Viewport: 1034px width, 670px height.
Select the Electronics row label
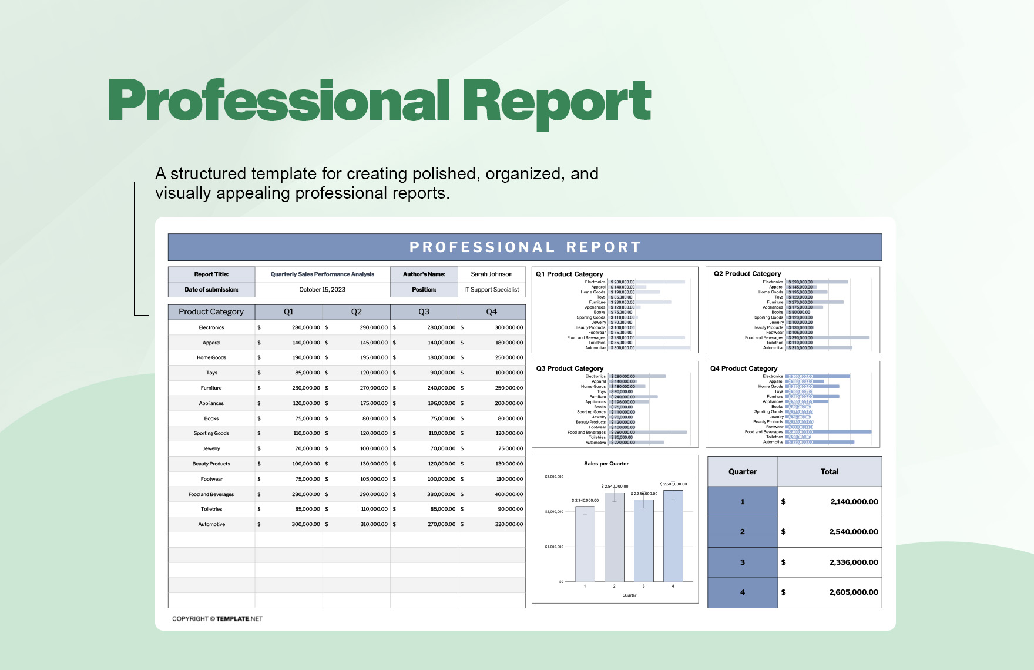[211, 327]
